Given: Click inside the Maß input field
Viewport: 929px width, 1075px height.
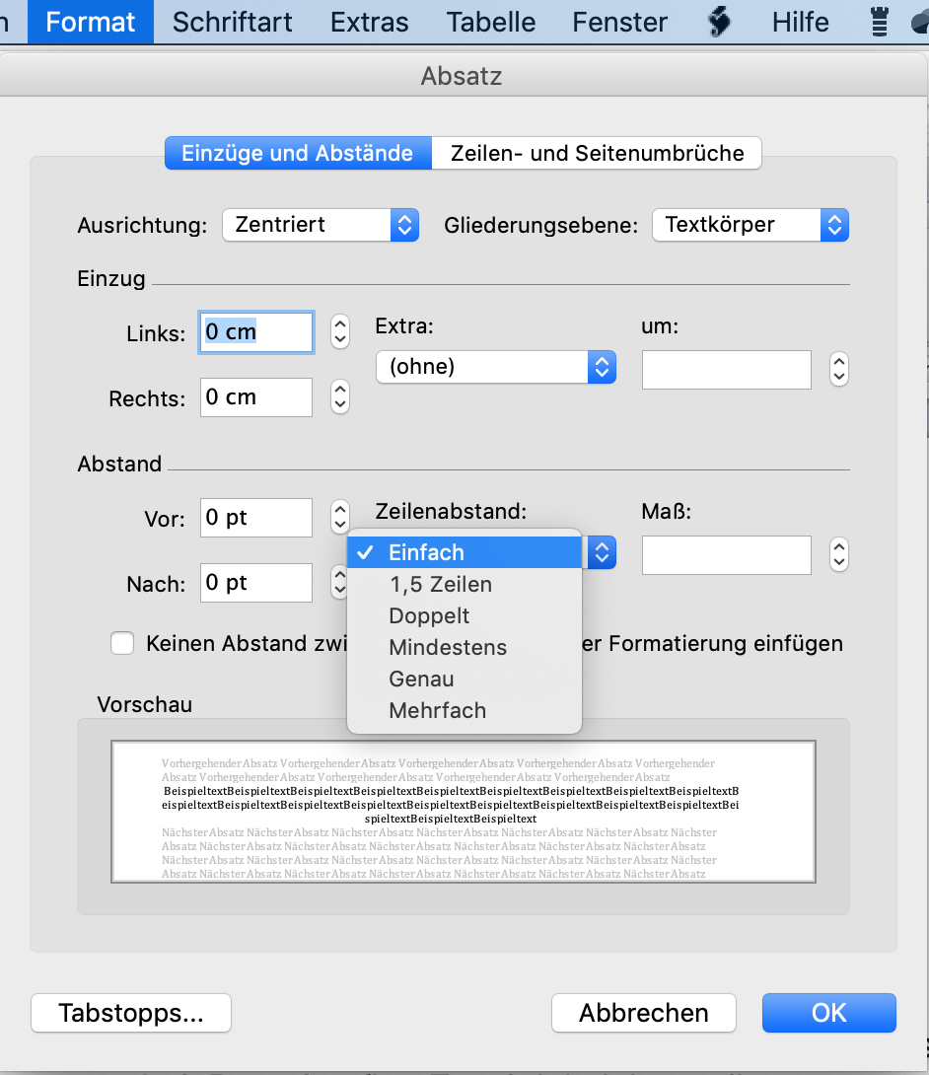Looking at the screenshot, I should pos(726,554).
